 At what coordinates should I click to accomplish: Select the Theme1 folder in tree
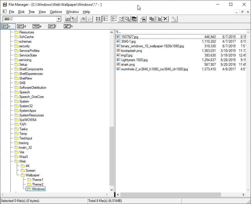click(x=38, y=180)
